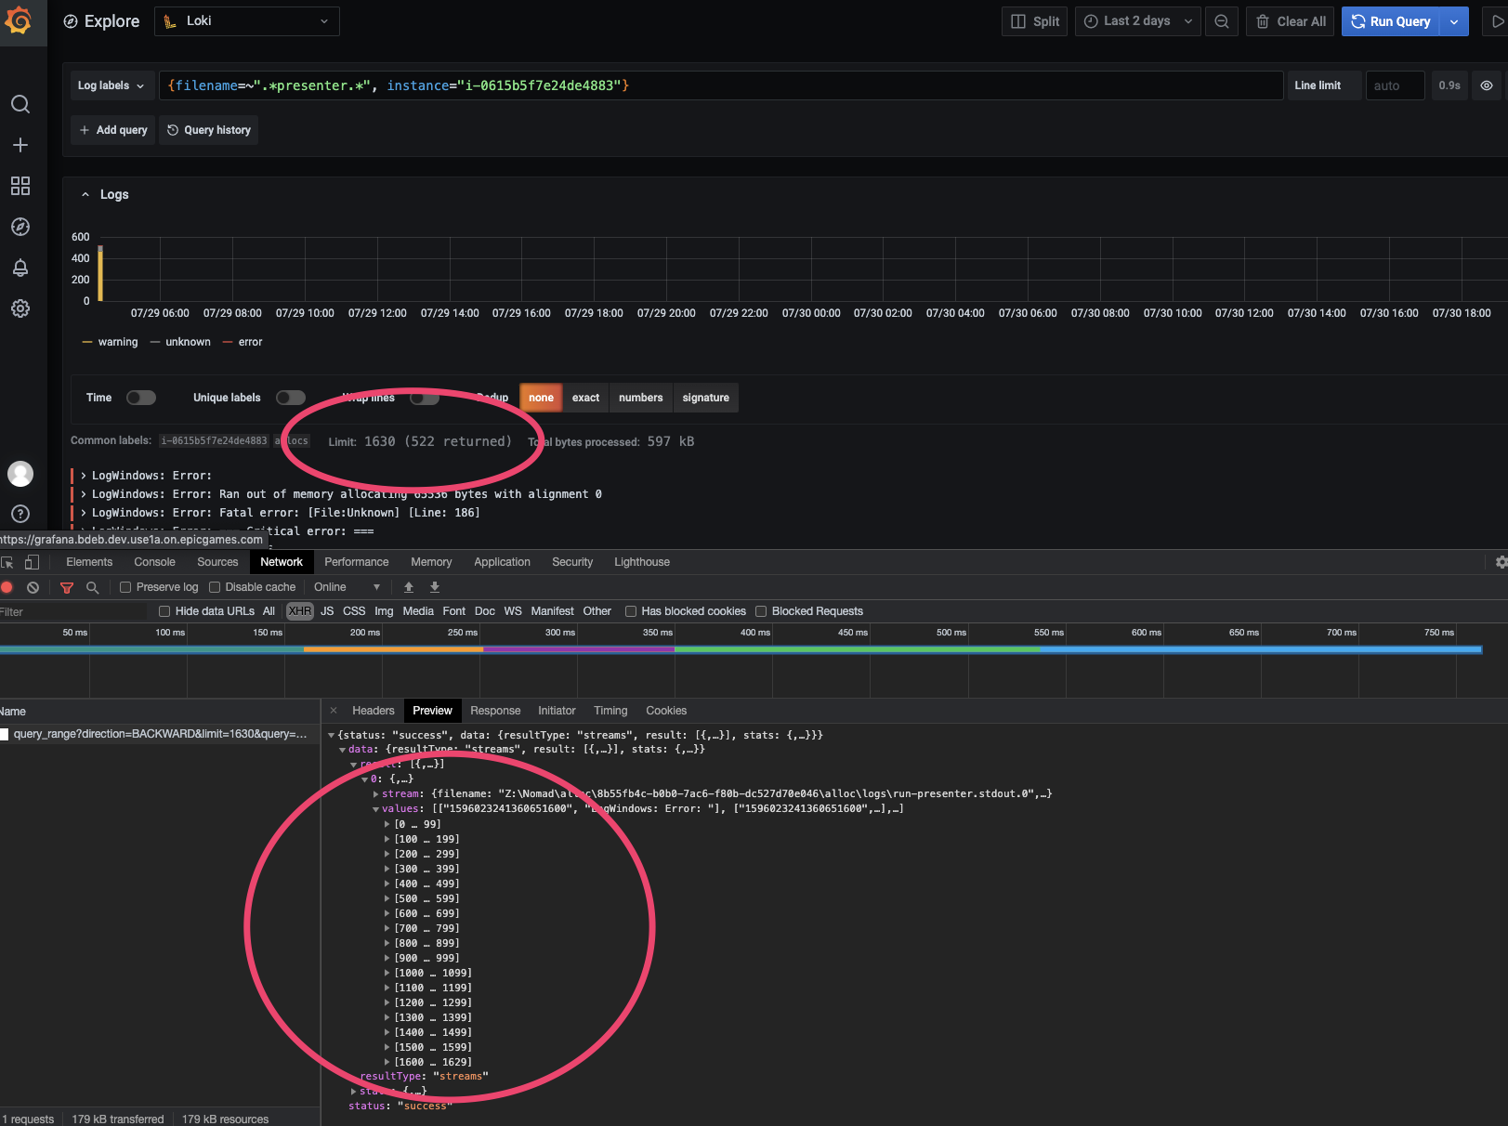Viewport: 1508px width, 1126px height.
Task: Open the Explore compass icon in sidebar
Action: (20, 226)
